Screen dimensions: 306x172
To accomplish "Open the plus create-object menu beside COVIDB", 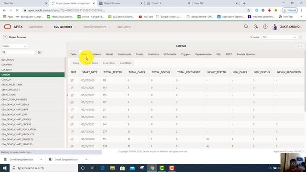I will click(x=300, y=46).
